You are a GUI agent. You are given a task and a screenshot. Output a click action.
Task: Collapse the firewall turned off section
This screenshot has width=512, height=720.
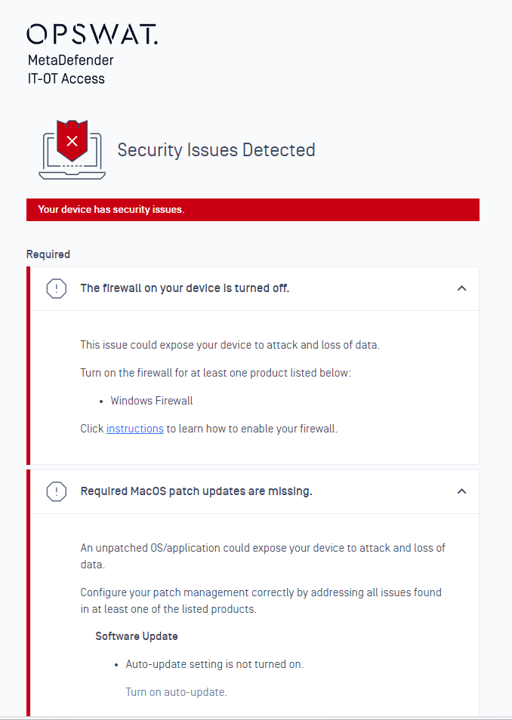[x=462, y=288]
